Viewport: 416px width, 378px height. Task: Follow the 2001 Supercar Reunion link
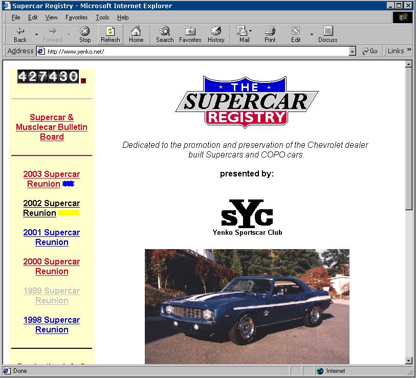click(x=52, y=237)
